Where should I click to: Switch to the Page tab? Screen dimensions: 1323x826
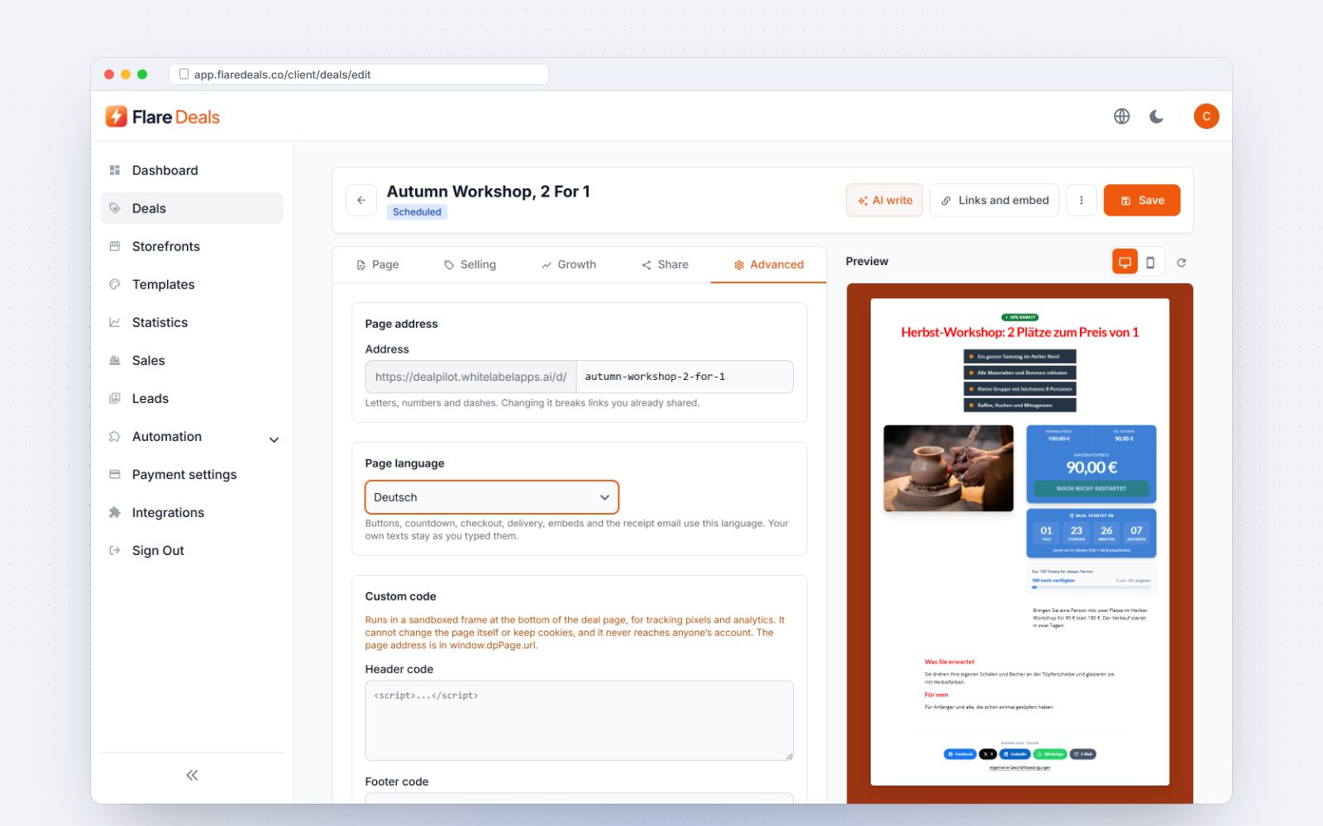377,264
